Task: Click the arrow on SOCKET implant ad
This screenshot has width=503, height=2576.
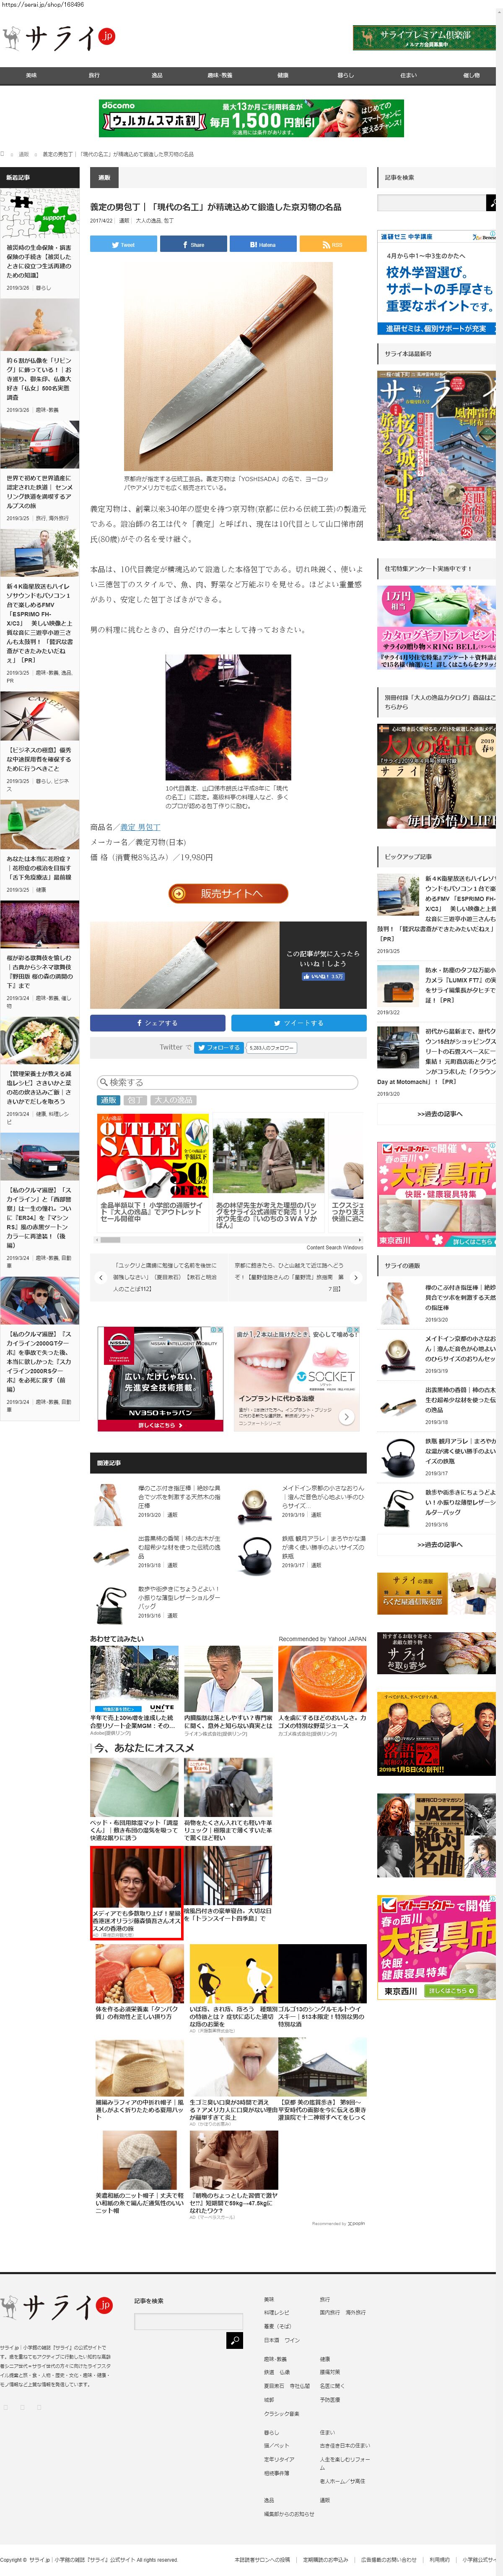Action: 346,1416
